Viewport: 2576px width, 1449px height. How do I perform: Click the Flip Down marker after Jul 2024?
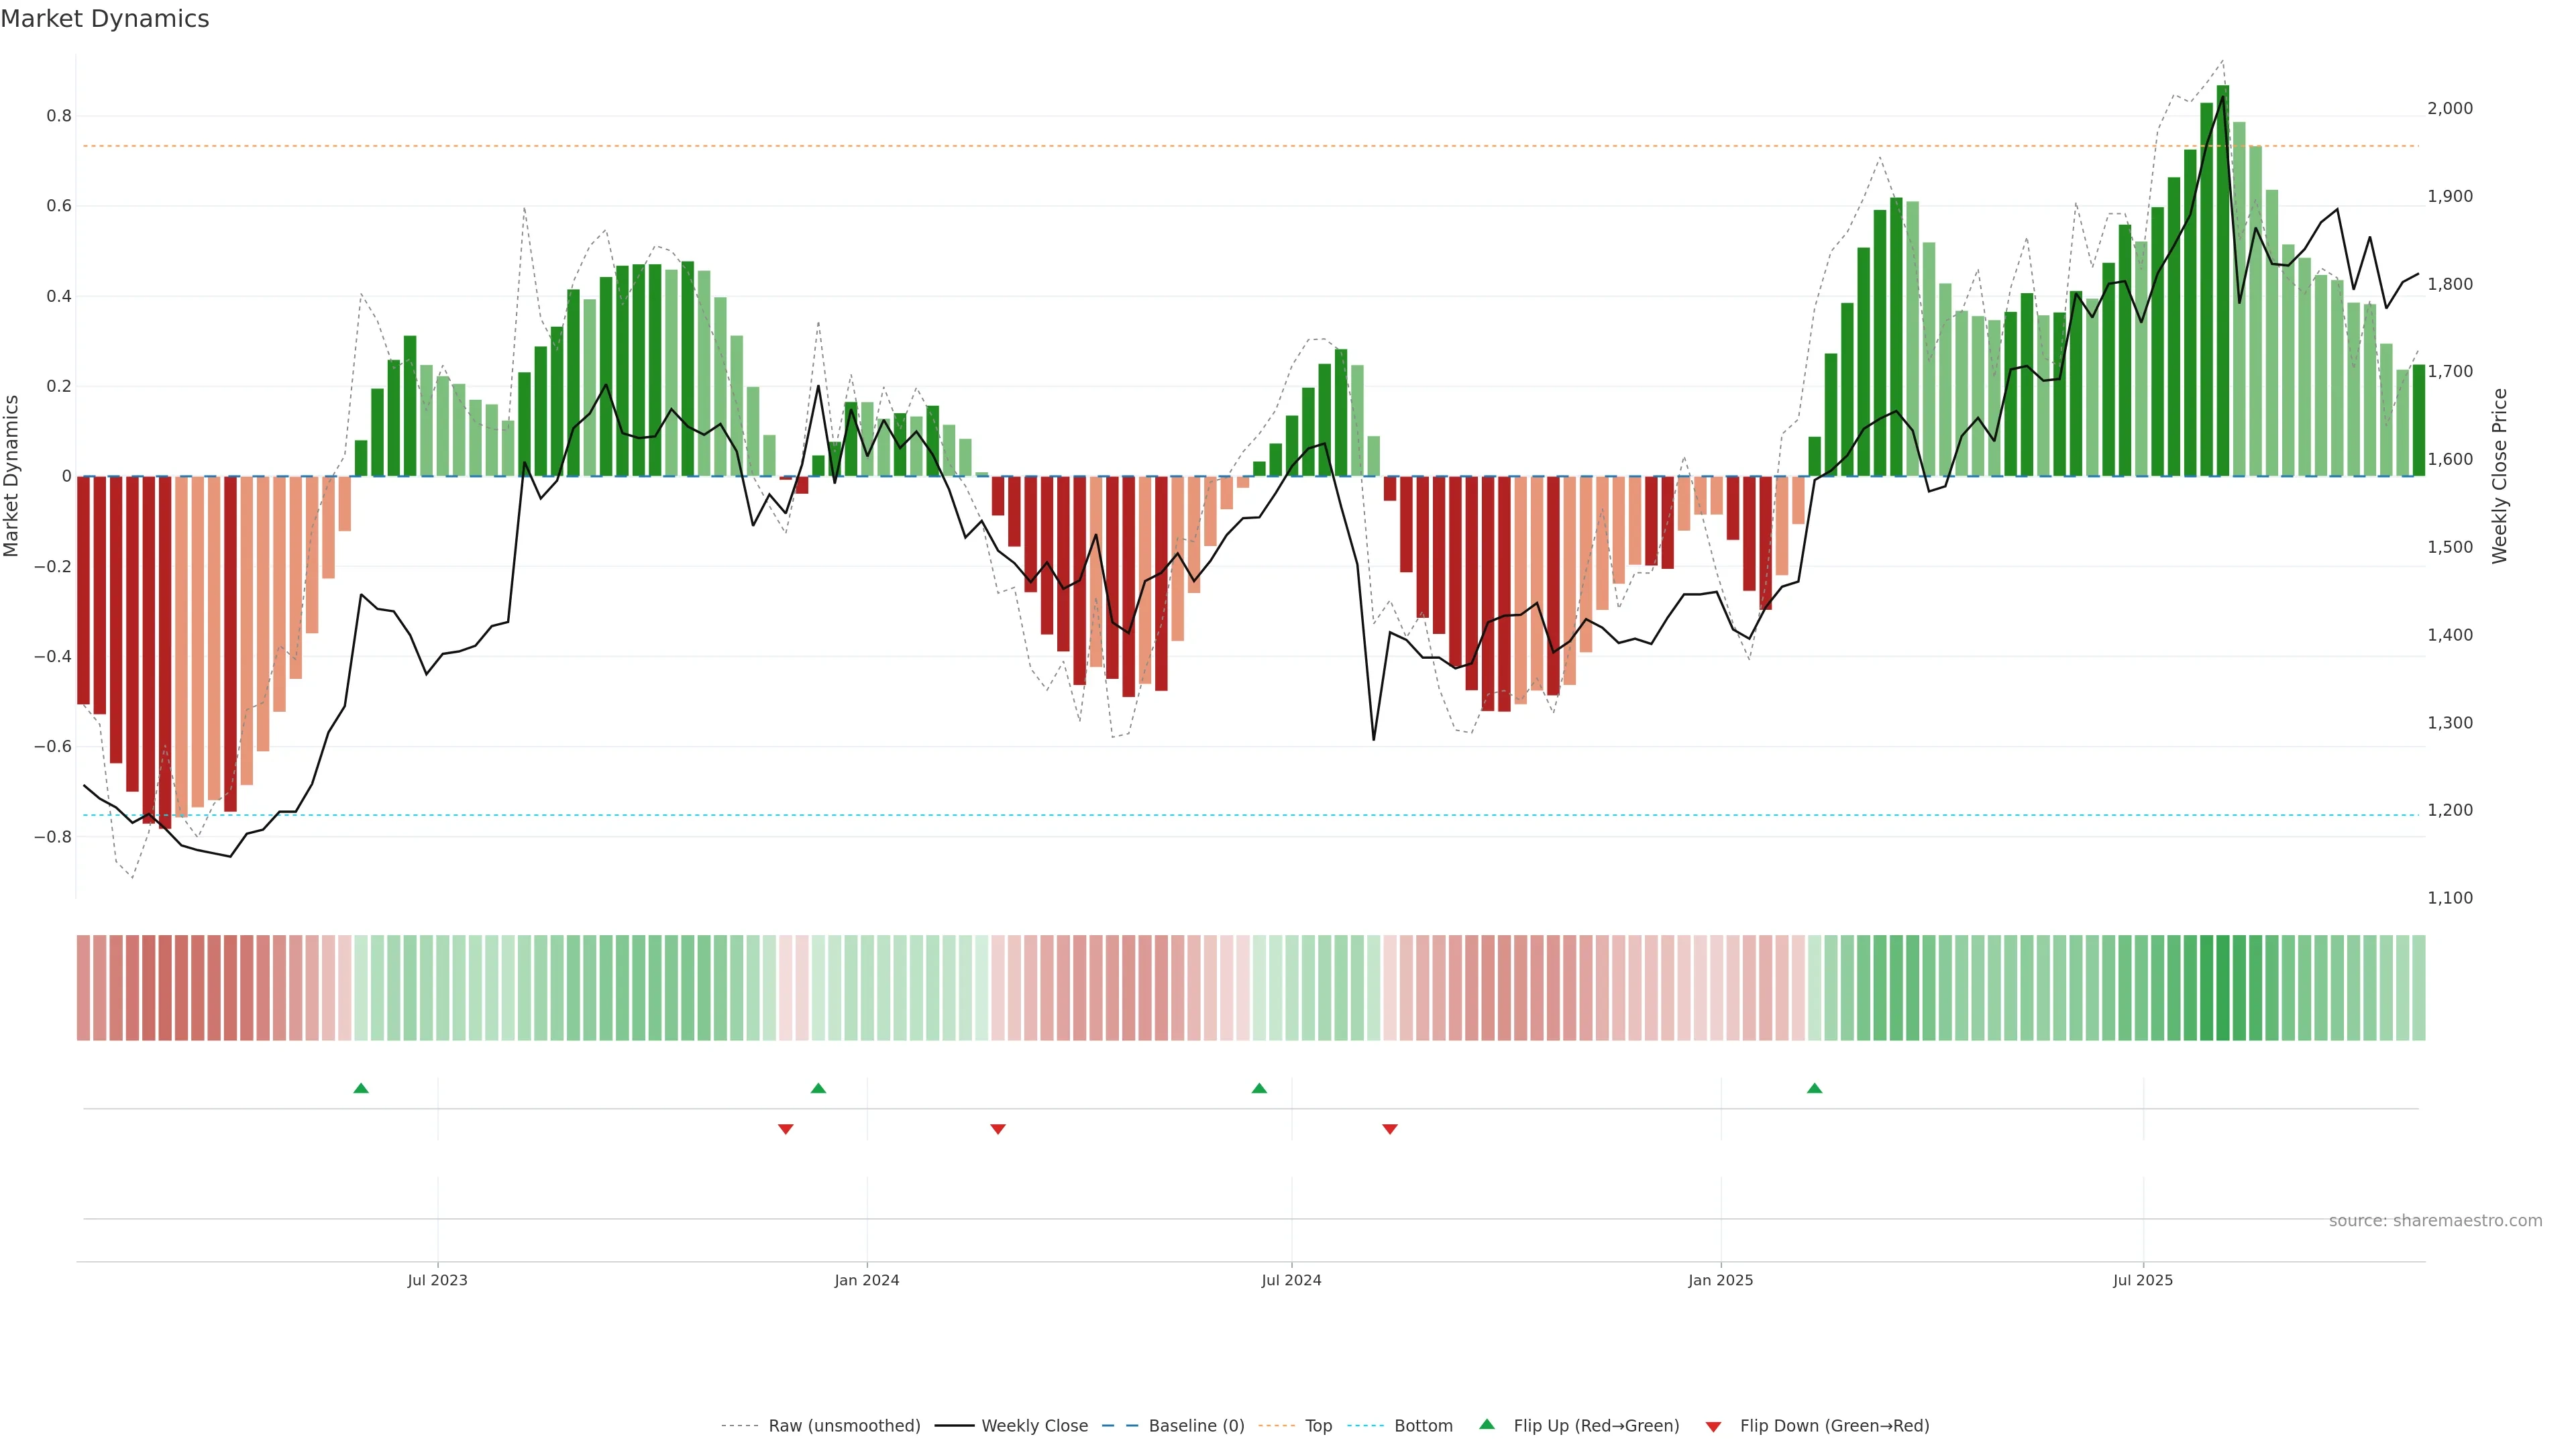pyautogui.click(x=1389, y=1129)
